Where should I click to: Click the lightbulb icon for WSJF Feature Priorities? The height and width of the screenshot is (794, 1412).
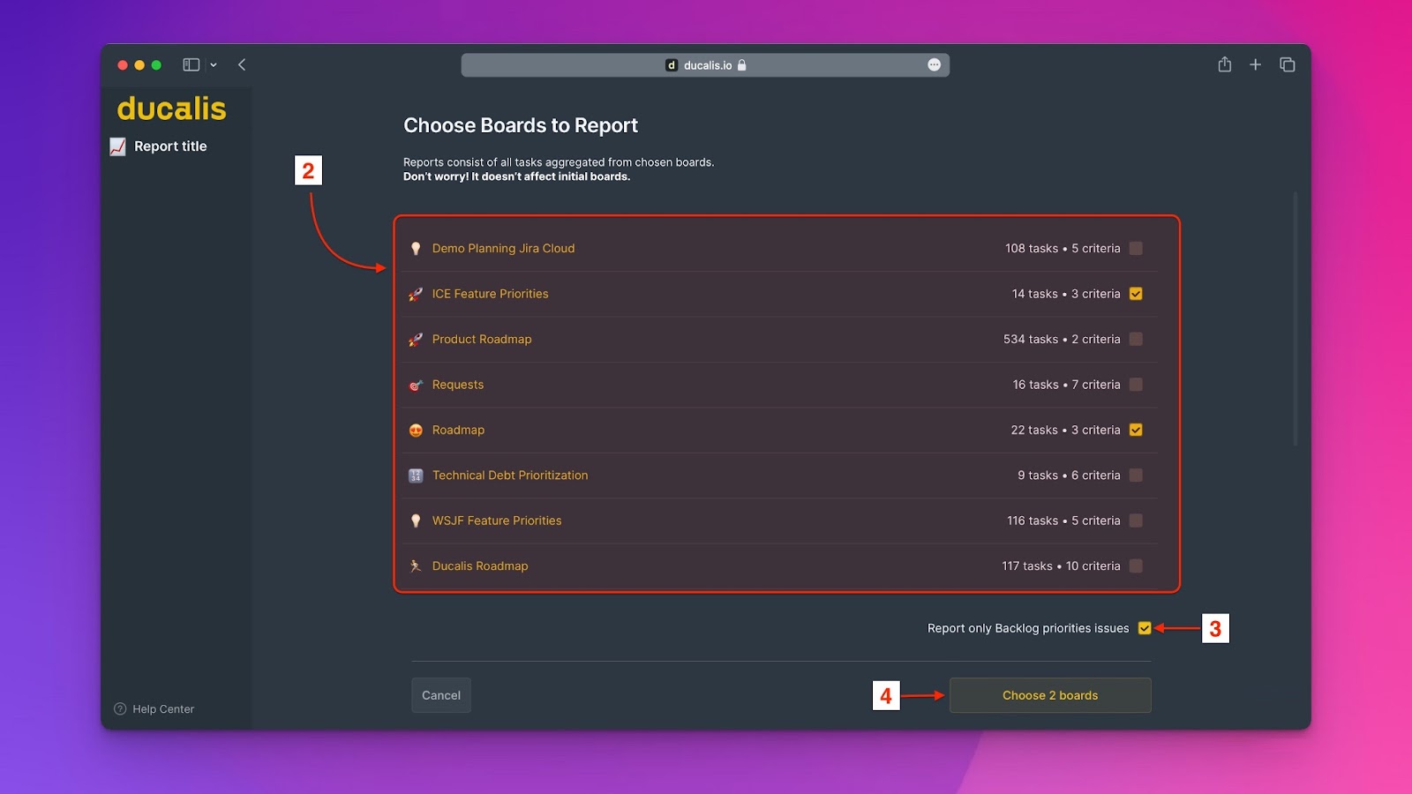pyautogui.click(x=416, y=521)
